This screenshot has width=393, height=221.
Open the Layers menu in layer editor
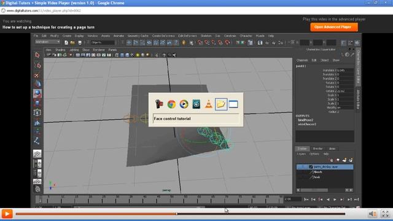(302, 154)
